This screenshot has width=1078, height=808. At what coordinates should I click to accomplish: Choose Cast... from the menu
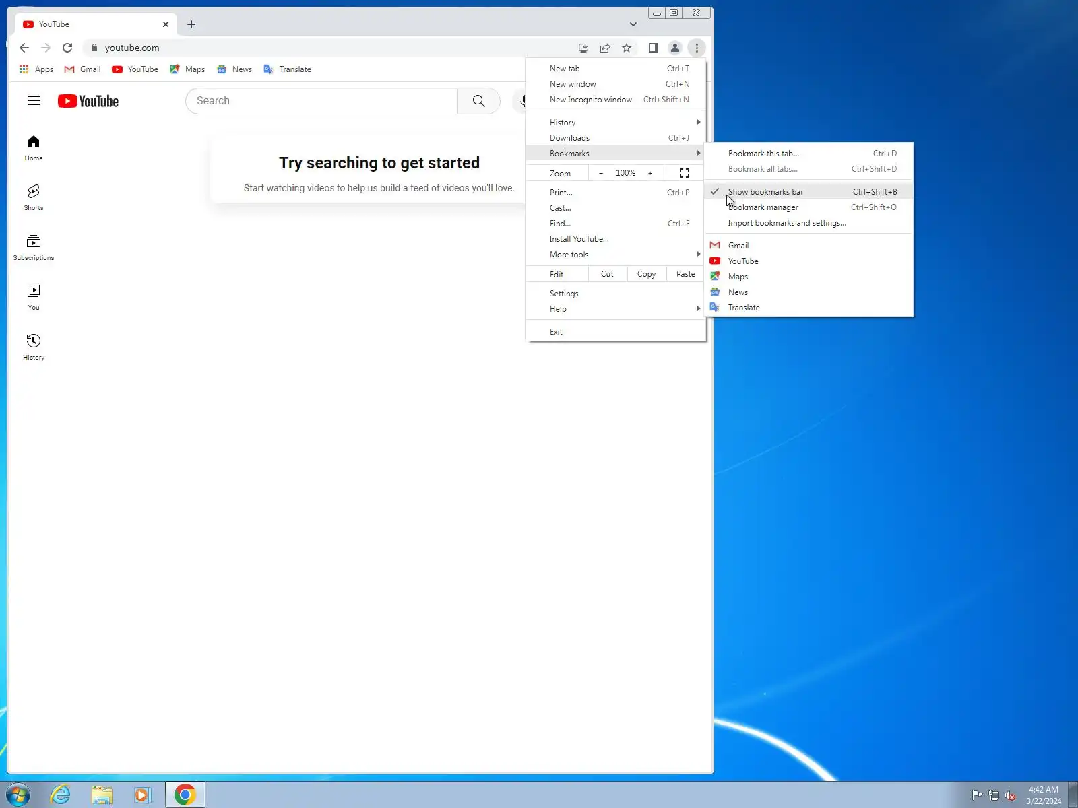pos(616,208)
